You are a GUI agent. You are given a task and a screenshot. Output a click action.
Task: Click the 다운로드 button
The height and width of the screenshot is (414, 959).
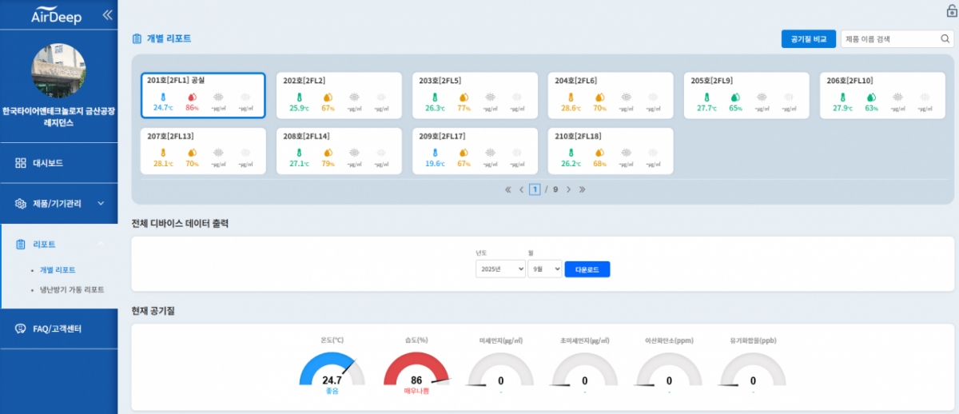click(x=587, y=269)
